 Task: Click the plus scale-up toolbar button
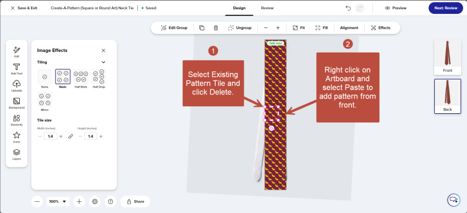[278, 27]
